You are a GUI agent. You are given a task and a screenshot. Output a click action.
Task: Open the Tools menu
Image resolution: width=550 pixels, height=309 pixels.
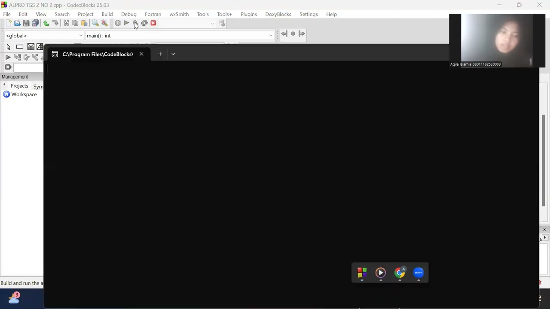click(x=203, y=14)
